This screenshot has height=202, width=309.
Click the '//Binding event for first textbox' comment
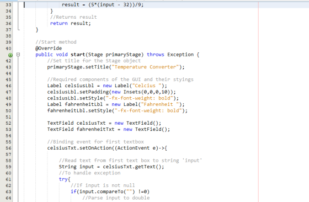95,142
